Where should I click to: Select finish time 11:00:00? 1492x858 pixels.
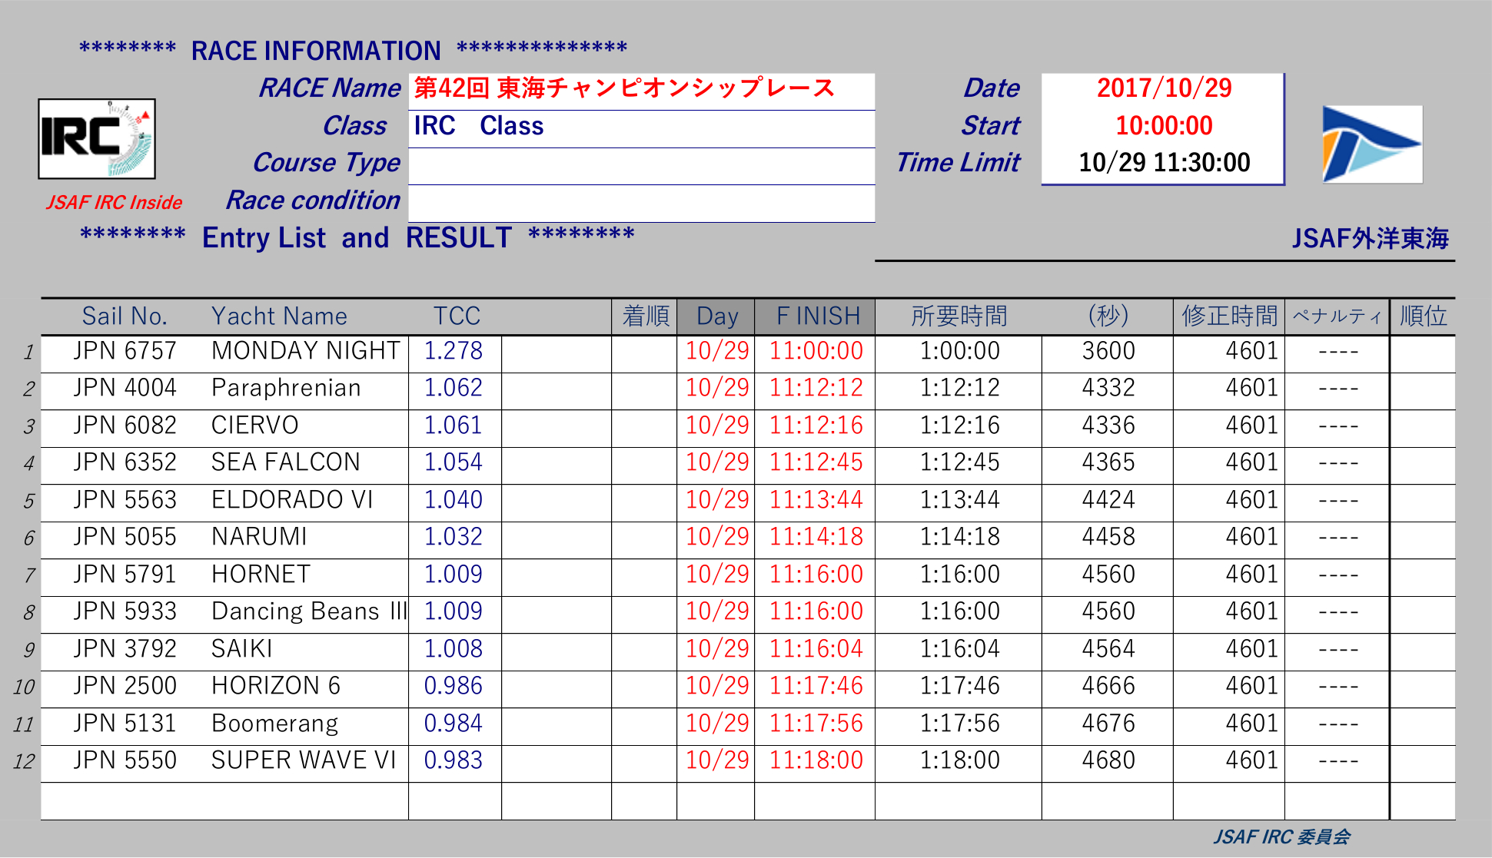pos(816,351)
